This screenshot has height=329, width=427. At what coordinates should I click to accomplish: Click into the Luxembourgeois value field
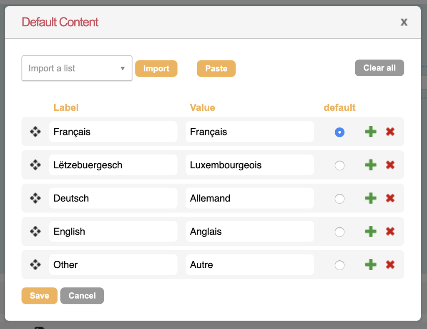pyautogui.click(x=250, y=165)
